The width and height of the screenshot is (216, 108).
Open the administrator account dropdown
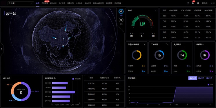[x=205, y=3]
